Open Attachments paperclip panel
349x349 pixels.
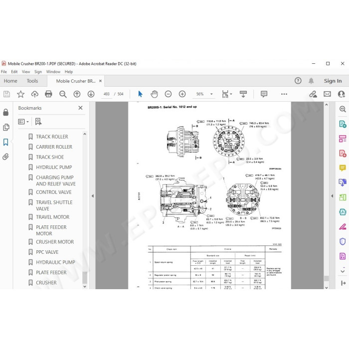[5, 157]
